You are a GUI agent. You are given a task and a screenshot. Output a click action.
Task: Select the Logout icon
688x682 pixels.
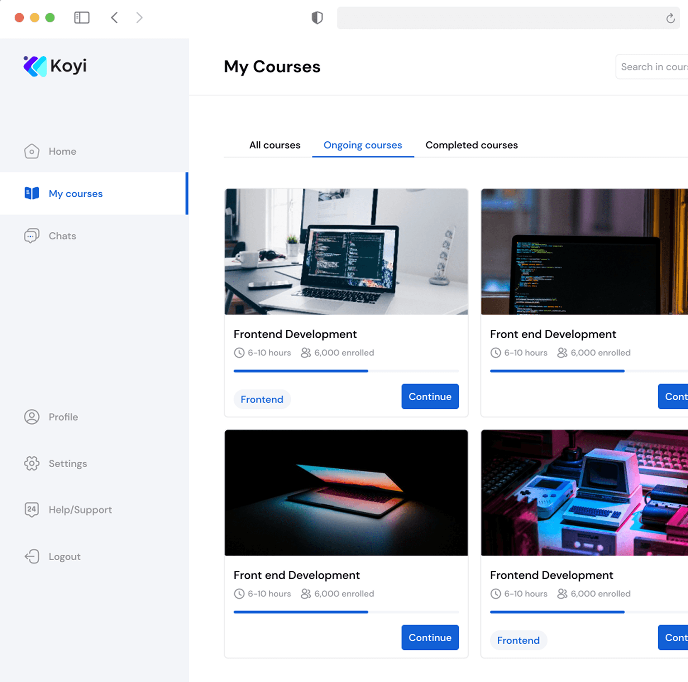pos(32,556)
